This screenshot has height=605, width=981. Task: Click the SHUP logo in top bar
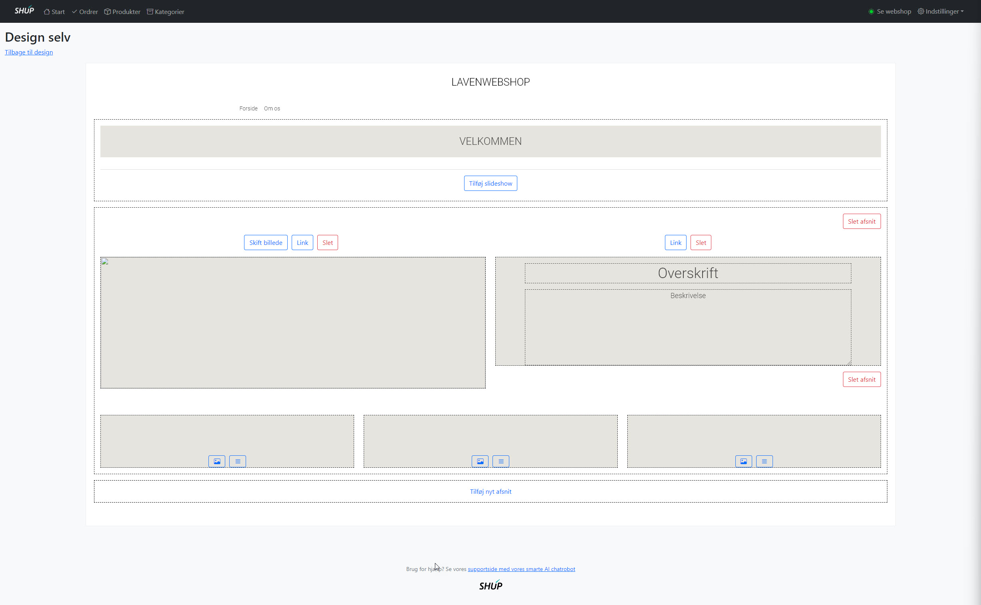point(24,11)
